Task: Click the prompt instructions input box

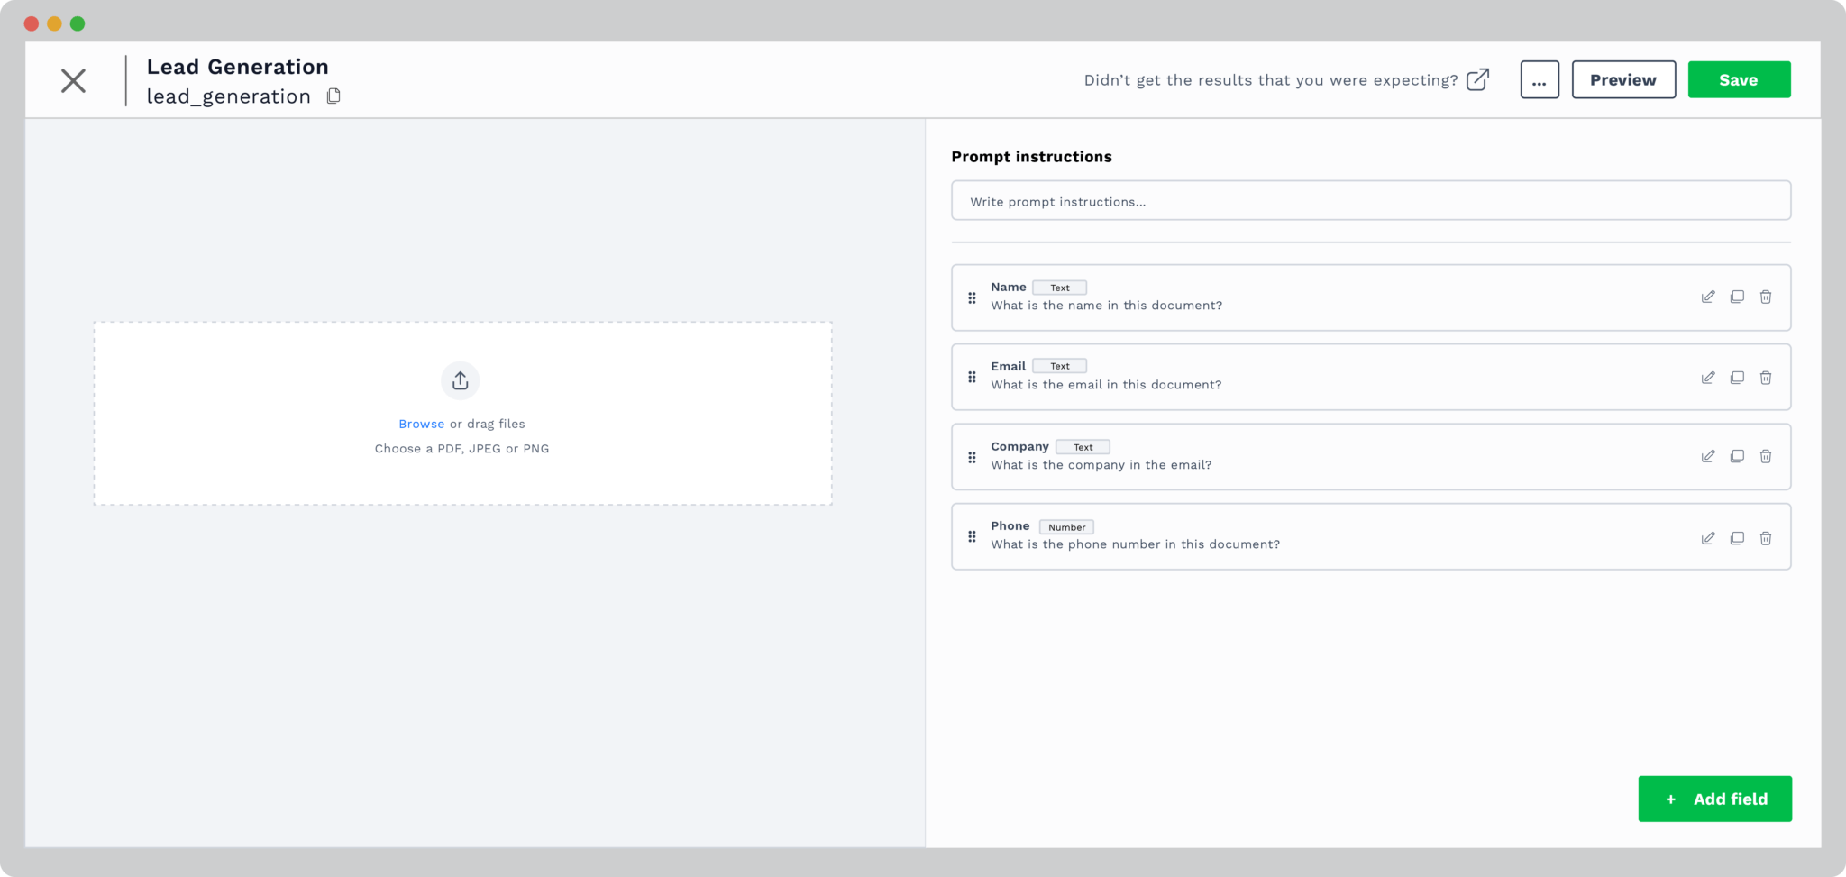Action: [1370, 200]
